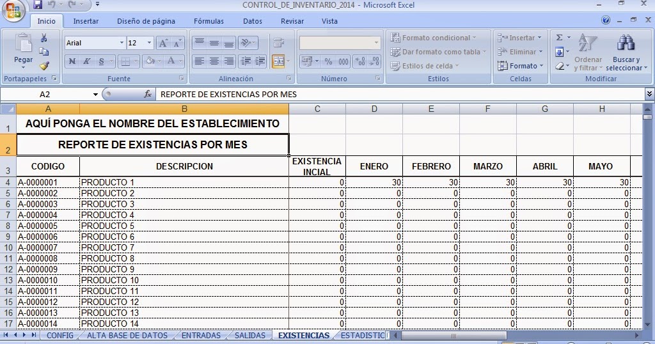Switch to Fórmulas ribbon tab

tap(209, 21)
